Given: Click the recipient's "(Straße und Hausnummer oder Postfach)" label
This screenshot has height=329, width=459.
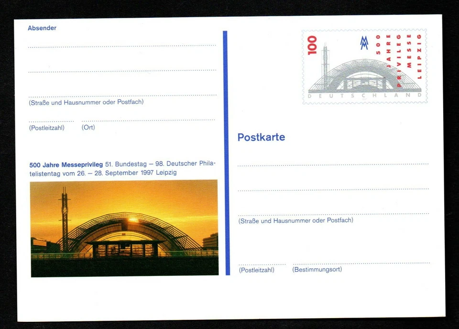Looking at the screenshot, I should [295, 220].
